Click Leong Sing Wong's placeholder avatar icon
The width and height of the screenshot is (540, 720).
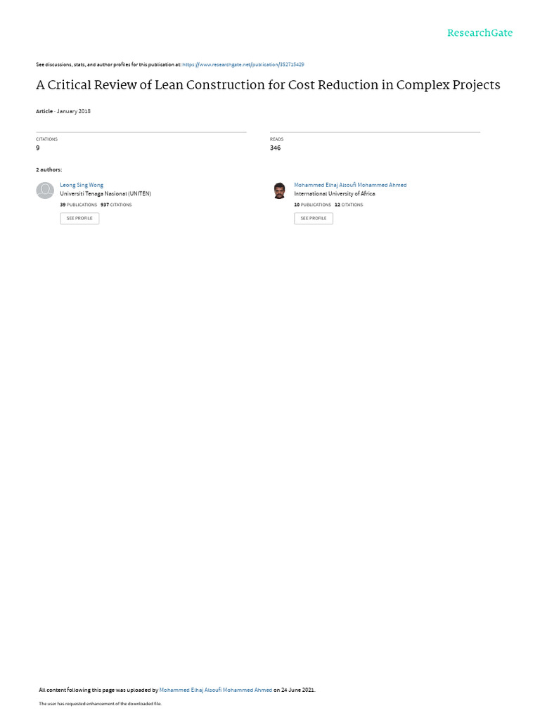tap(45, 191)
